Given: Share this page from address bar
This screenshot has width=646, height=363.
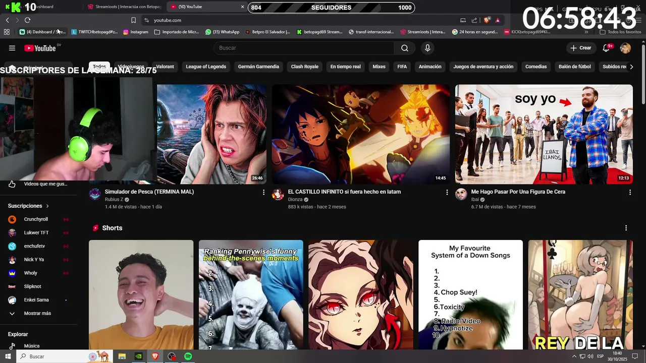Looking at the screenshot, I should tap(474, 20).
